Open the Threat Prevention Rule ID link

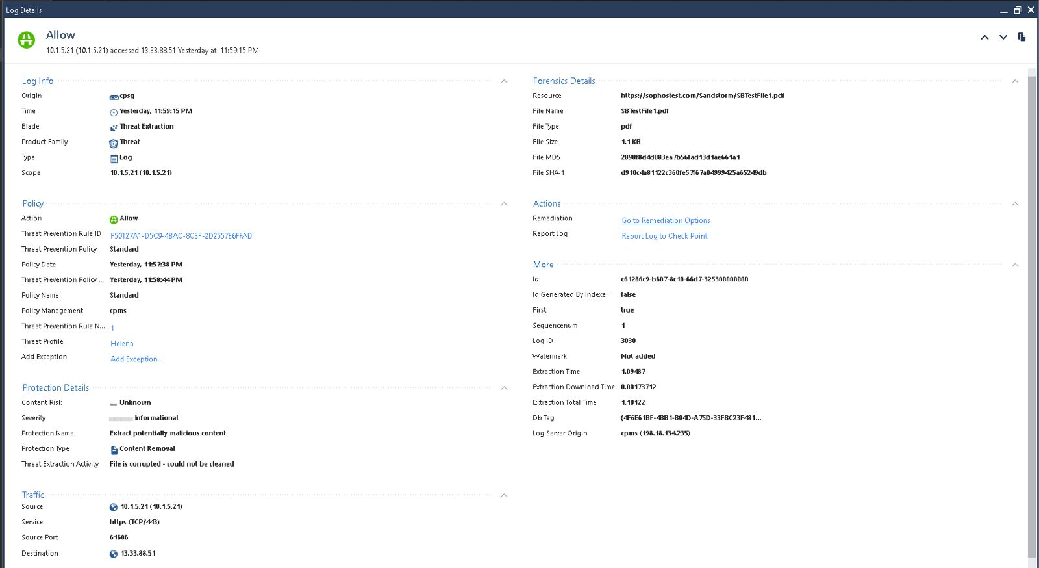point(181,237)
